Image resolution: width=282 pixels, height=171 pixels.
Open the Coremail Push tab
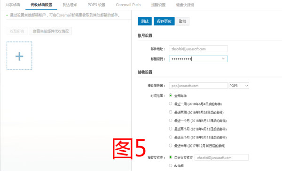pyautogui.click(x=128, y=5)
